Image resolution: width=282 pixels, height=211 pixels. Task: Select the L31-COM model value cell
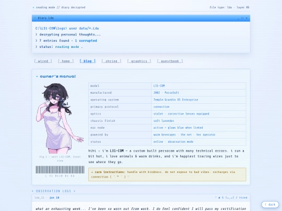click(199, 86)
